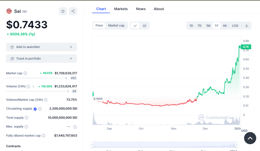The image size is (260, 151).
Task: Click the info icon beside Max. supply label
Action: 26,127
